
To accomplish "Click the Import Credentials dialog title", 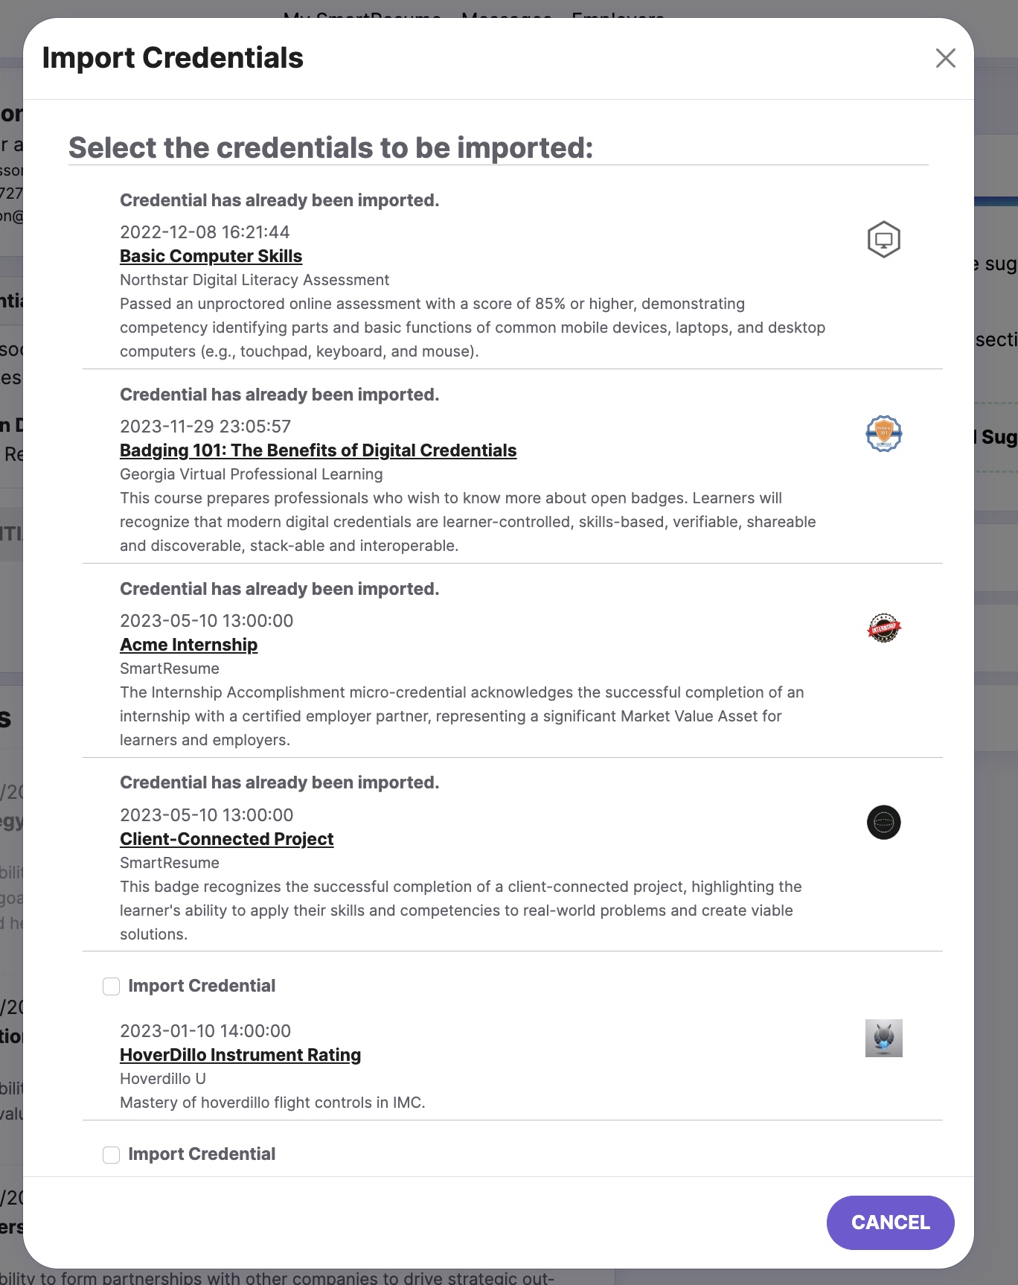I will pos(173,58).
